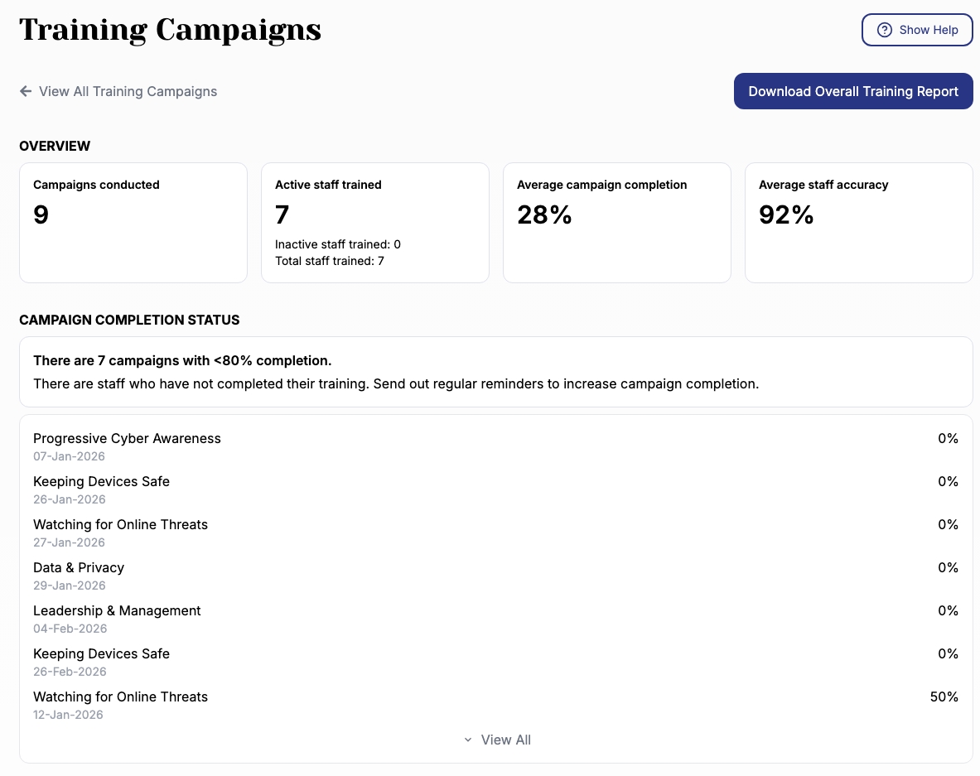Open Watching for Online Threats dated 12-Jan-2026
980x776 pixels.
tap(120, 696)
